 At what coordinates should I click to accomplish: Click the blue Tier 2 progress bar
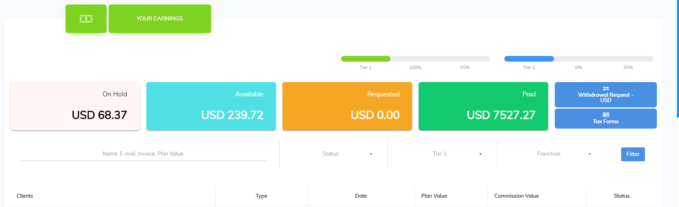pyautogui.click(x=529, y=59)
